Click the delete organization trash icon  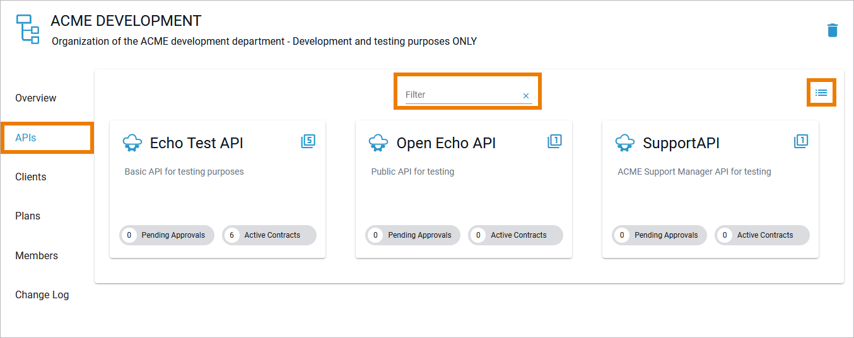click(833, 30)
